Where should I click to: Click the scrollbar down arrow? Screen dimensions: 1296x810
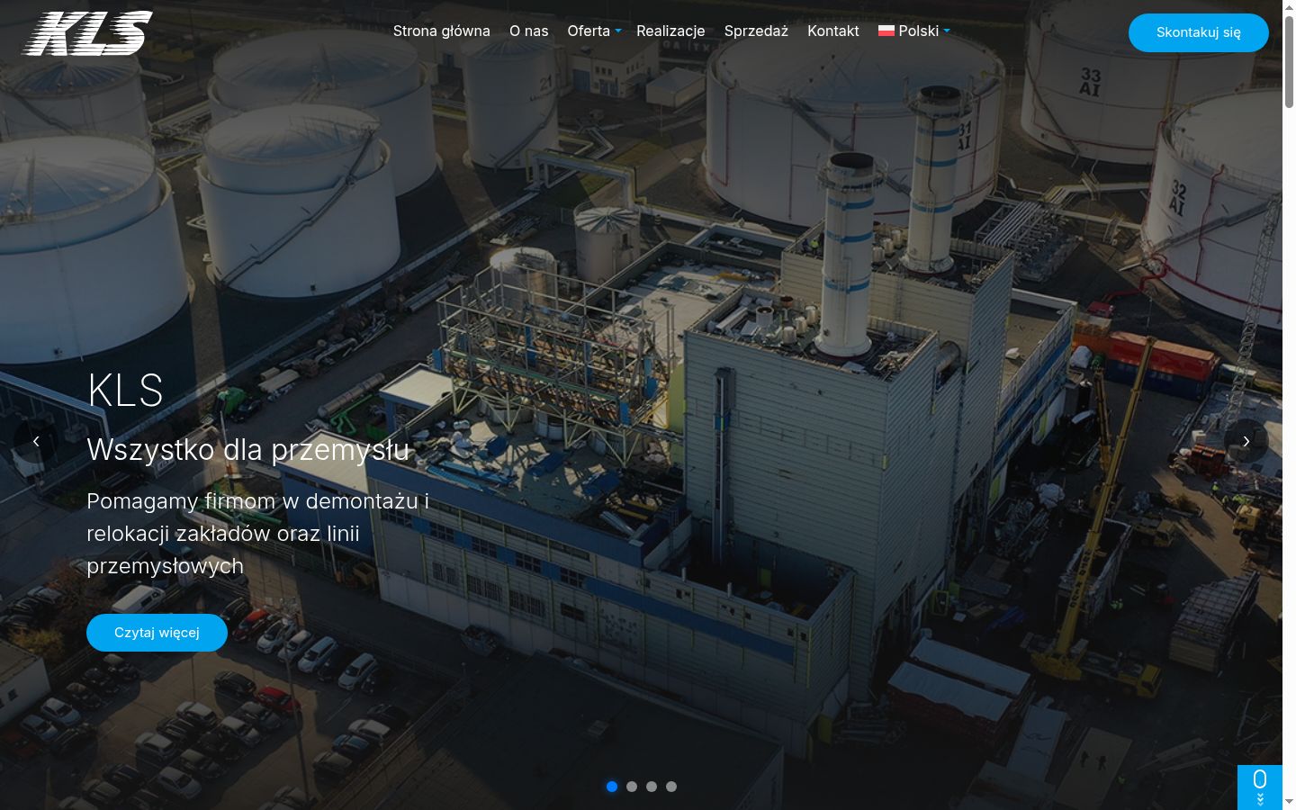click(x=1289, y=802)
